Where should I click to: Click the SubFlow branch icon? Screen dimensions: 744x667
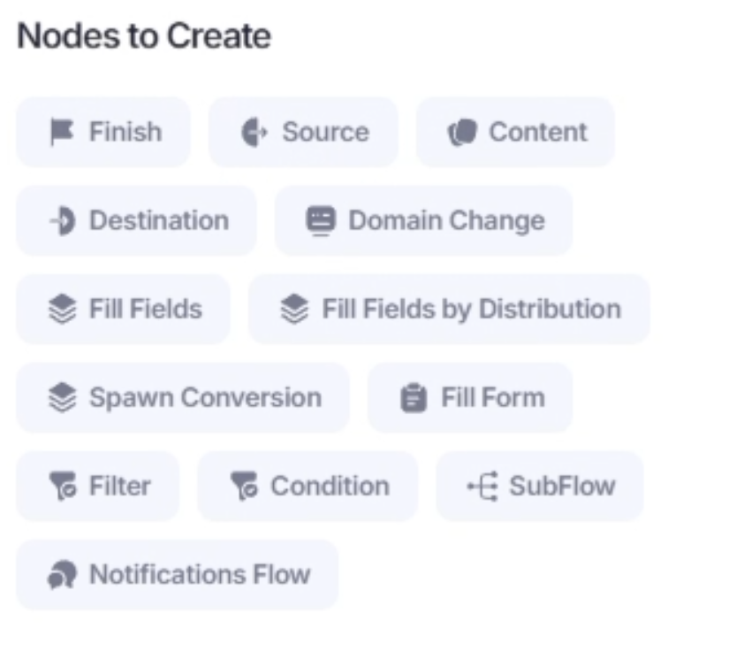(482, 486)
